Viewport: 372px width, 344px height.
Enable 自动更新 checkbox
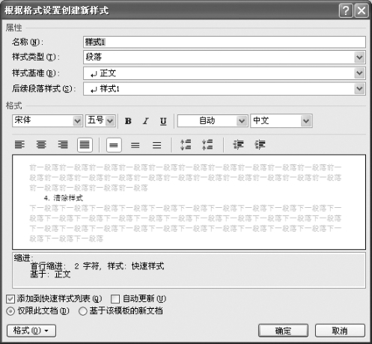pos(115,298)
